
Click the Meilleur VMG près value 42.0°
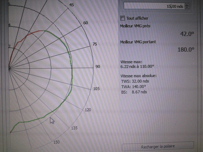click(x=187, y=34)
